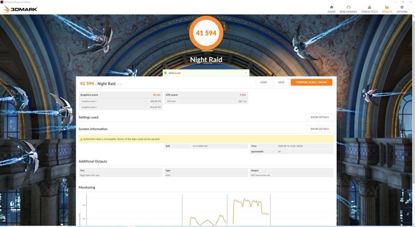The height and width of the screenshot is (227, 415).
Task: Click the AVX2 type cell
Action: pos(206,175)
